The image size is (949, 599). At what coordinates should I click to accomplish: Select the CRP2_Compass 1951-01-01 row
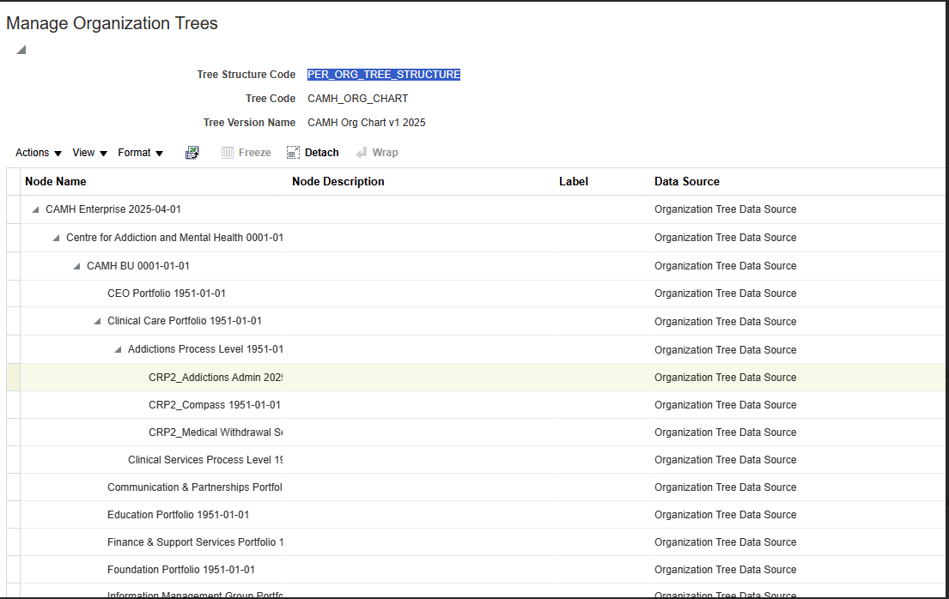(215, 404)
